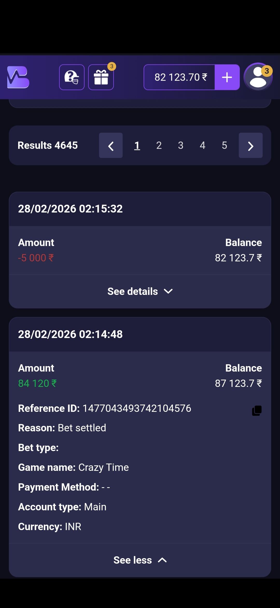280x608 pixels.
Task: Go to previous results page arrow
Action: tap(111, 146)
